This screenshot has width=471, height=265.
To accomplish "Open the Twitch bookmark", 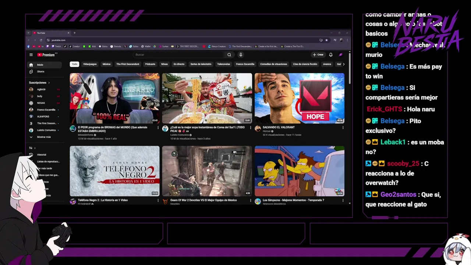I will pos(56,46).
